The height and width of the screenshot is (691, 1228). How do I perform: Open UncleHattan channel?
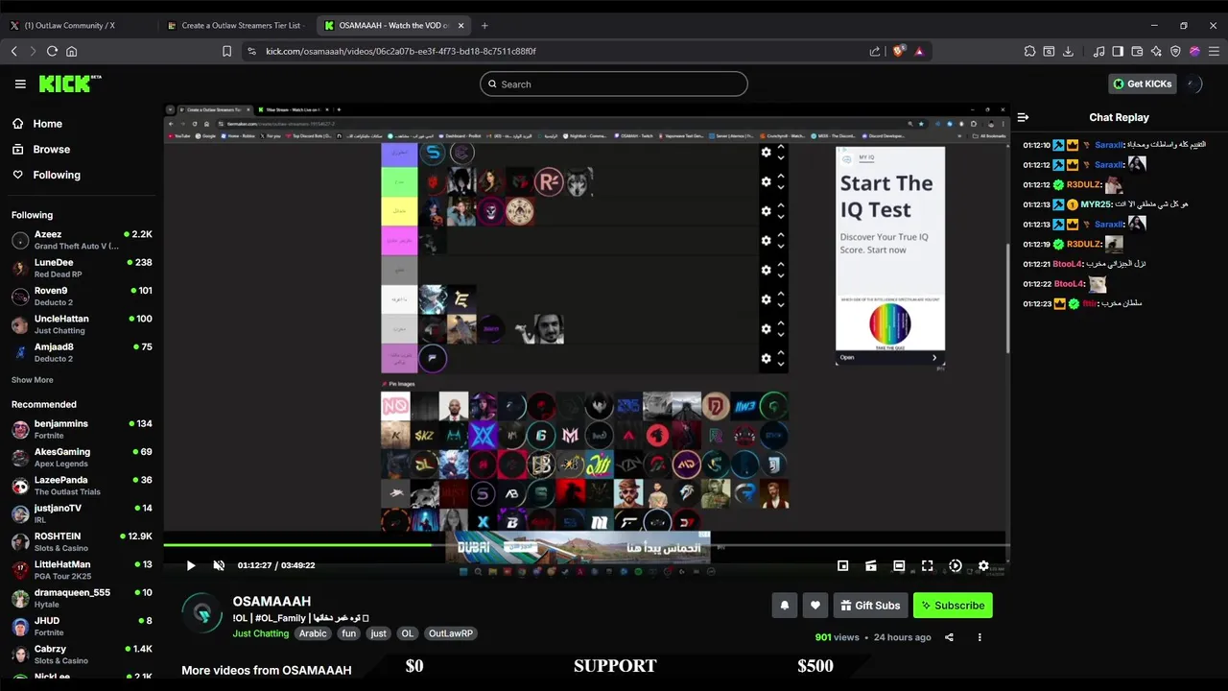coord(82,324)
